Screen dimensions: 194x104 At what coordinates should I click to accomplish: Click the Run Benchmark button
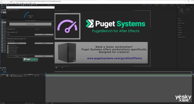(x=30, y=24)
